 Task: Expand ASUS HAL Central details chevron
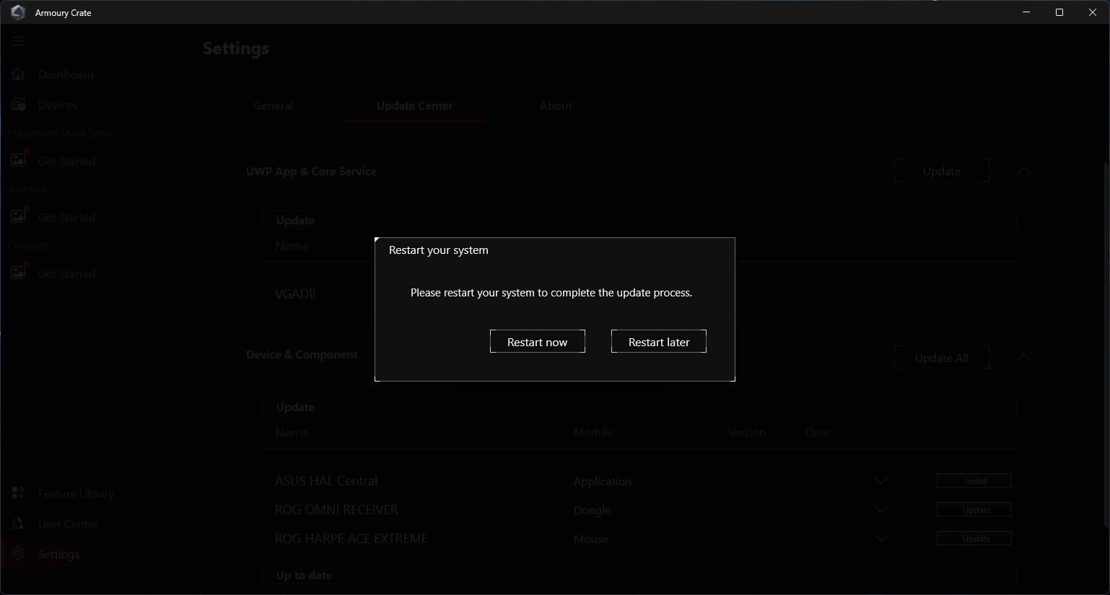click(x=881, y=480)
